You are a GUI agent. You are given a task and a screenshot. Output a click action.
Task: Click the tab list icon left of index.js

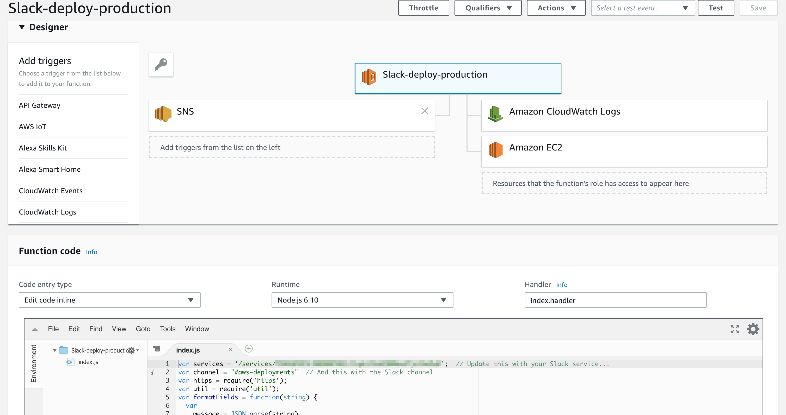[x=157, y=349]
